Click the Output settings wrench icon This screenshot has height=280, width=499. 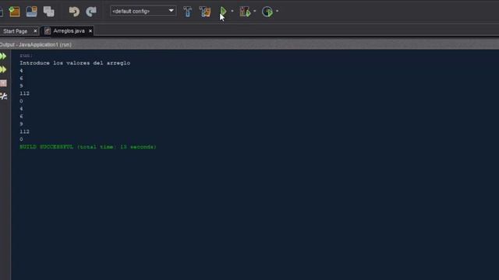3,96
